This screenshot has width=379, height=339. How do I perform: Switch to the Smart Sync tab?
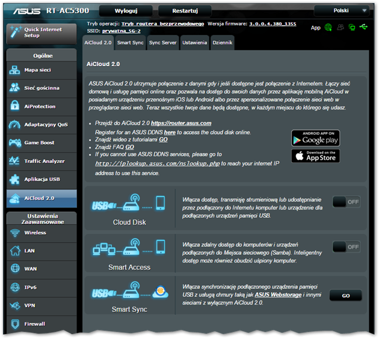pos(131,43)
